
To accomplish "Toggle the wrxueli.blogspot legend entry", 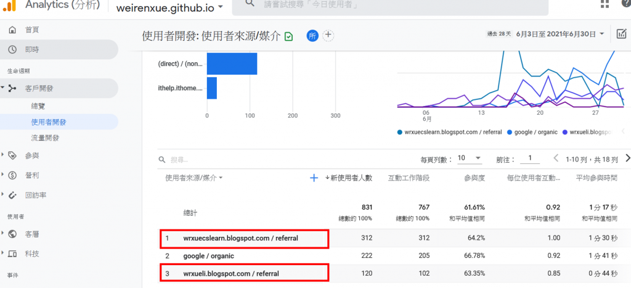I will coord(587,132).
